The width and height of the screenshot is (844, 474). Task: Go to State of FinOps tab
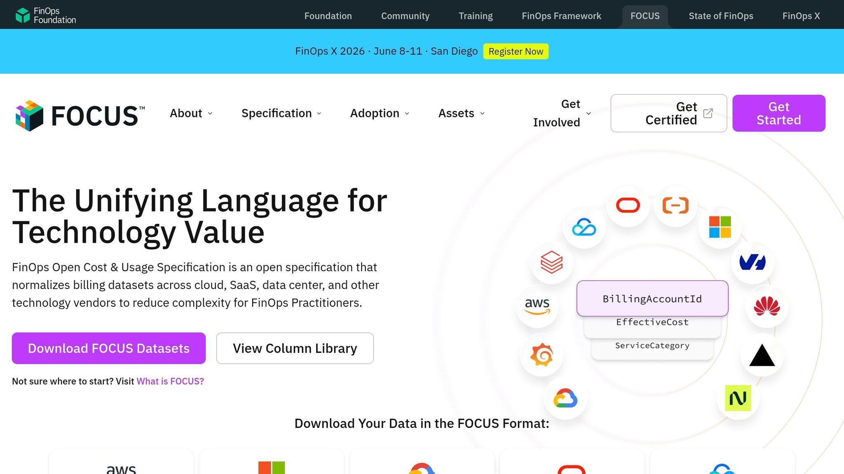pyautogui.click(x=721, y=16)
